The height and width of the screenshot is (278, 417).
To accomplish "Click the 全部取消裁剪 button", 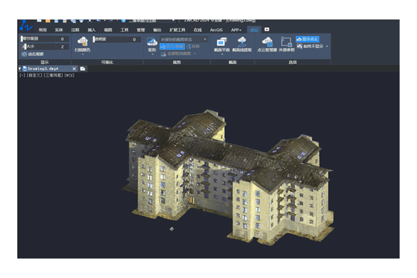I will click(176, 54).
